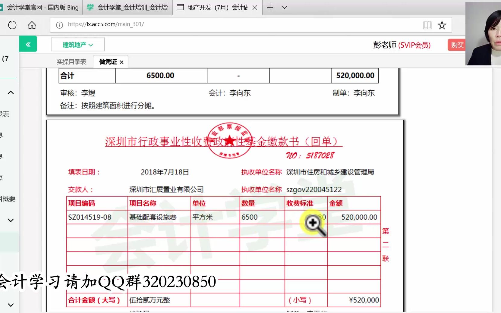
Task: Open the browser home page
Action: coord(32,25)
